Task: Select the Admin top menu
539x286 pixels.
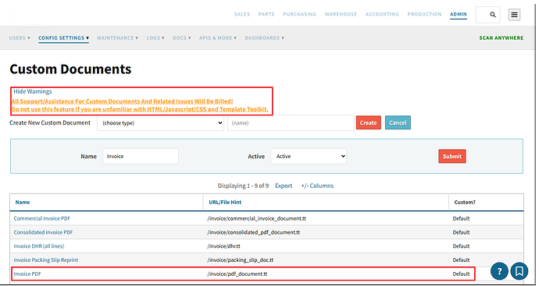Action: point(459,14)
